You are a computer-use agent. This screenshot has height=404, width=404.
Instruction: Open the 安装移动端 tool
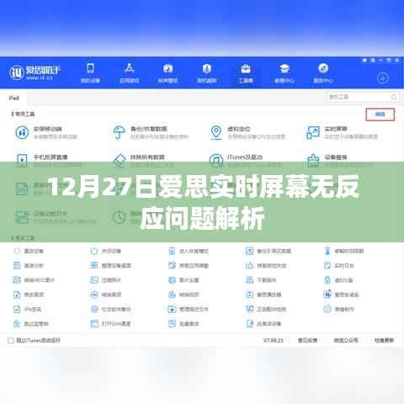46,132
